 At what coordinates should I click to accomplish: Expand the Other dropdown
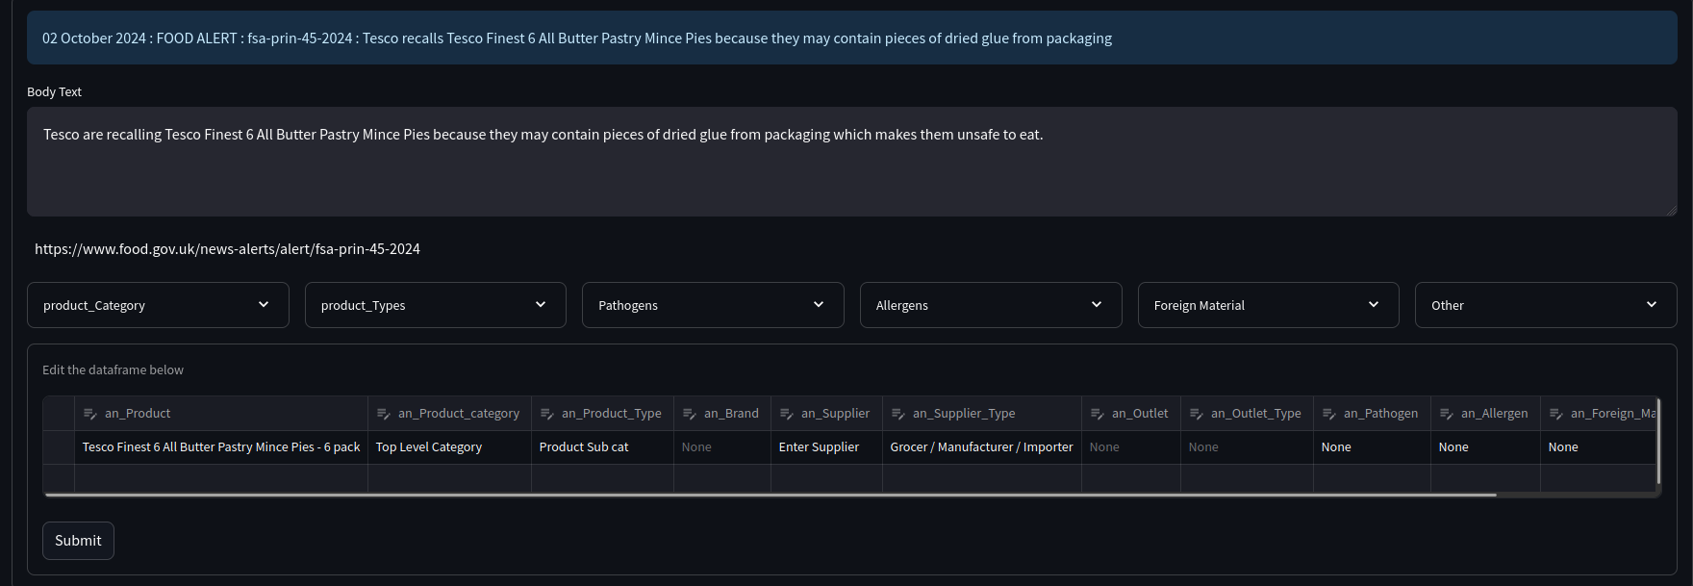click(1545, 305)
